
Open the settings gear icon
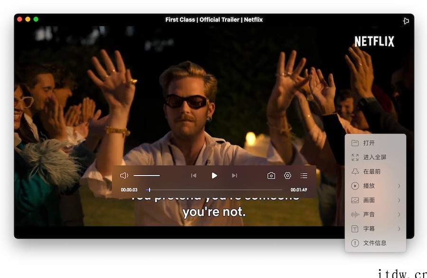click(x=288, y=176)
